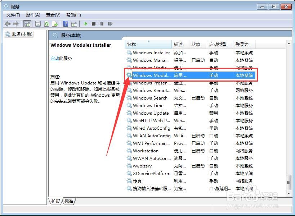Select the Windows Mana... service row
This screenshot has width=295, height=216.
coord(190,60)
